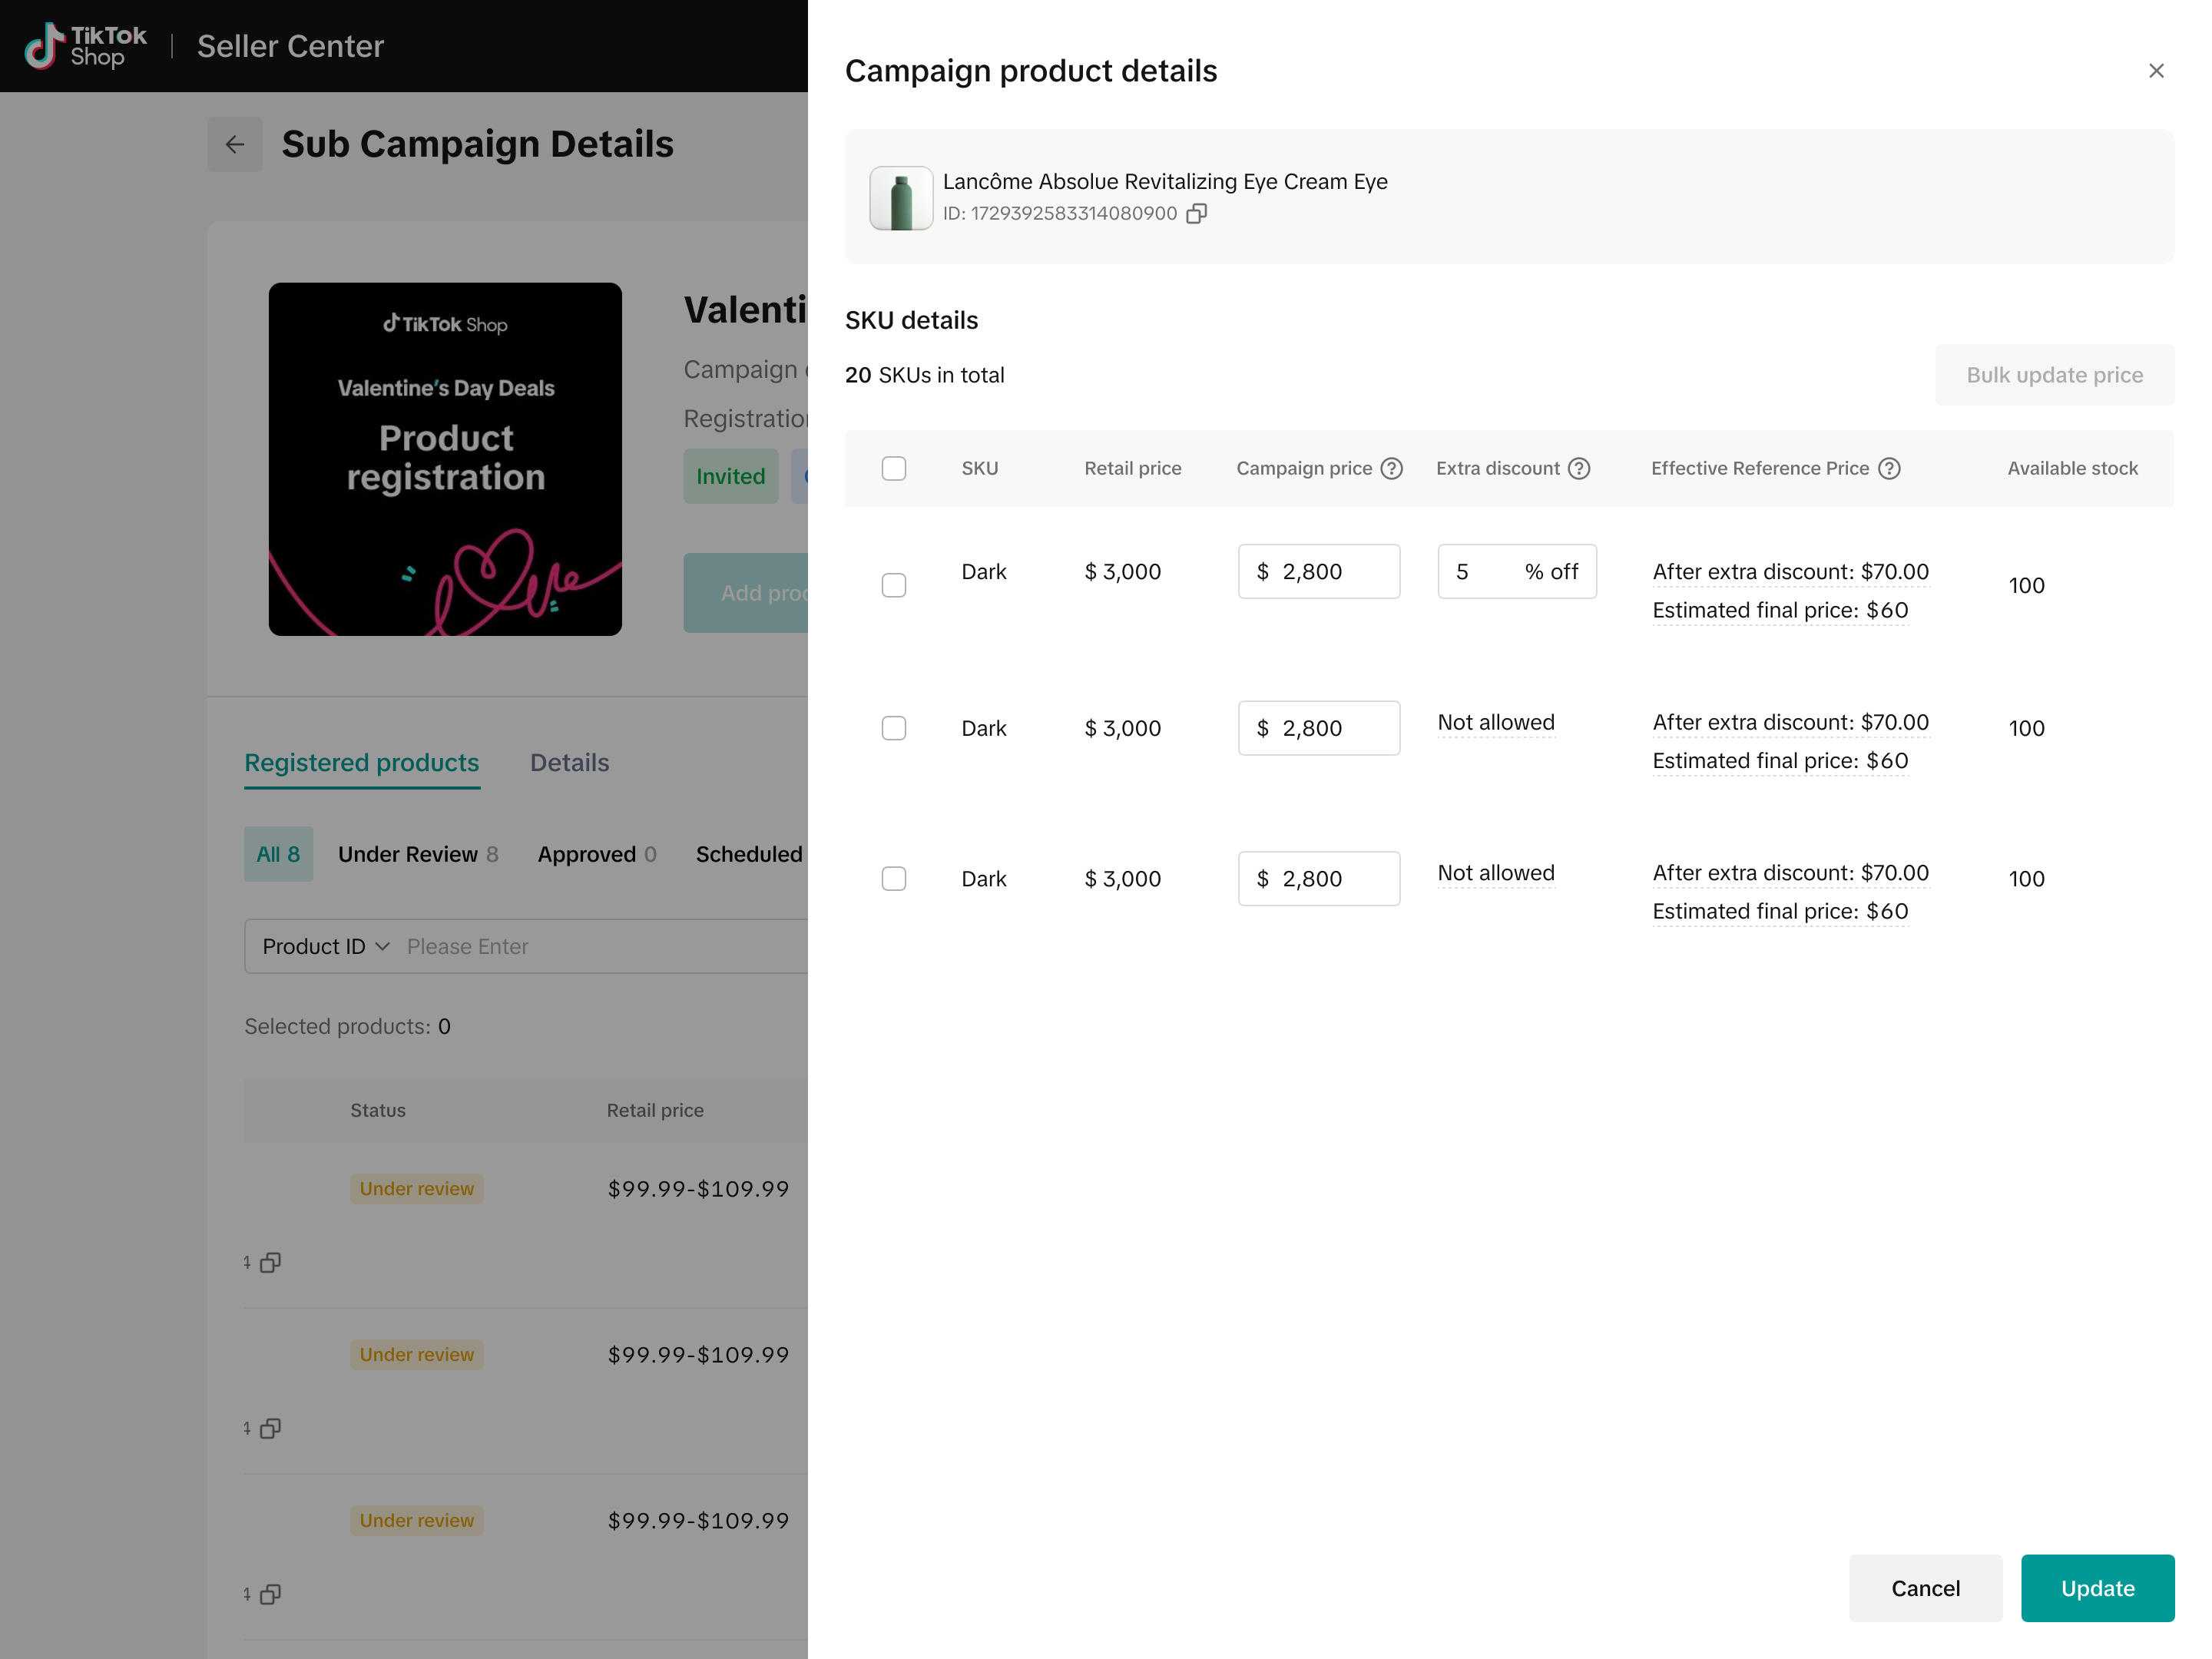Image resolution: width=2212 pixels, height=1659 pixels.
Task: Open the Product ID search type dropdown
Action: click(x=325, y=946)
